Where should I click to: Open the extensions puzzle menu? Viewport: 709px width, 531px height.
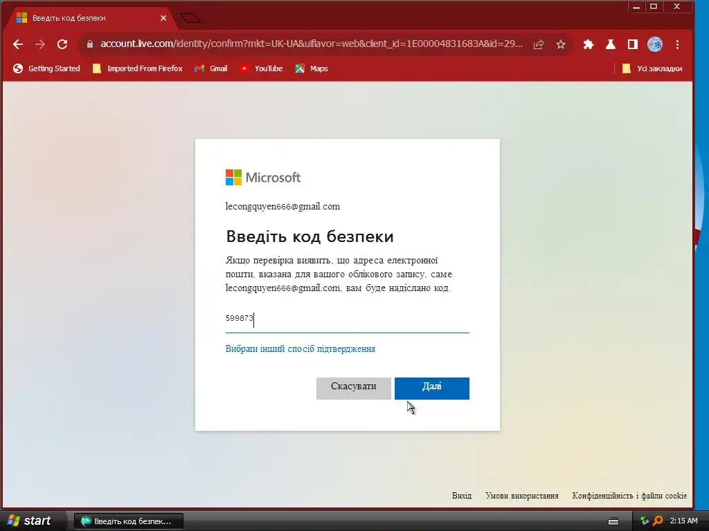(x=589, y=44)
